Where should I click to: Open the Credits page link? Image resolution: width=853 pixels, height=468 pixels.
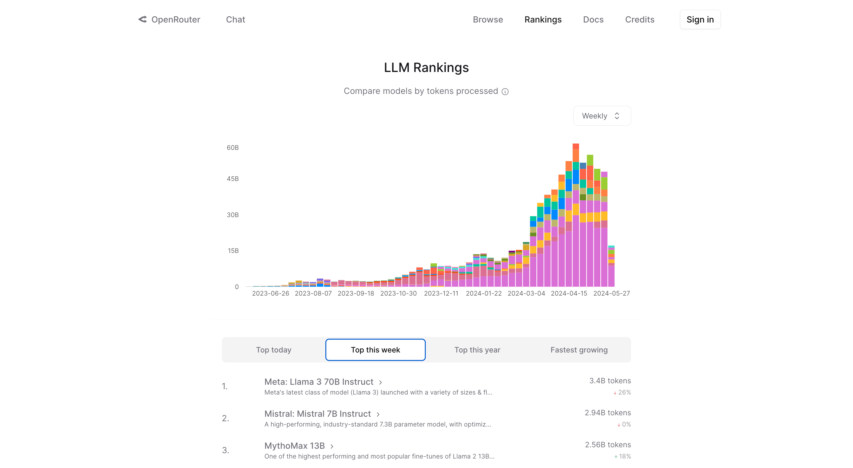[x=639, y=20]
